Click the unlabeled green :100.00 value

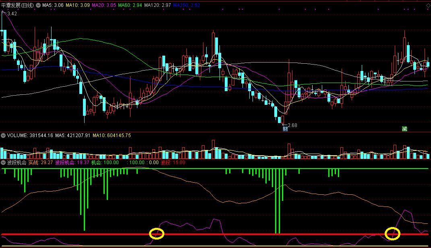(135, 163)
